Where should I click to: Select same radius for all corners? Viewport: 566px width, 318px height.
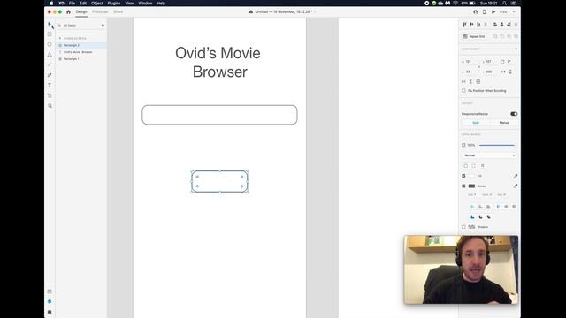pyautogui.click(x=466, y=166)
